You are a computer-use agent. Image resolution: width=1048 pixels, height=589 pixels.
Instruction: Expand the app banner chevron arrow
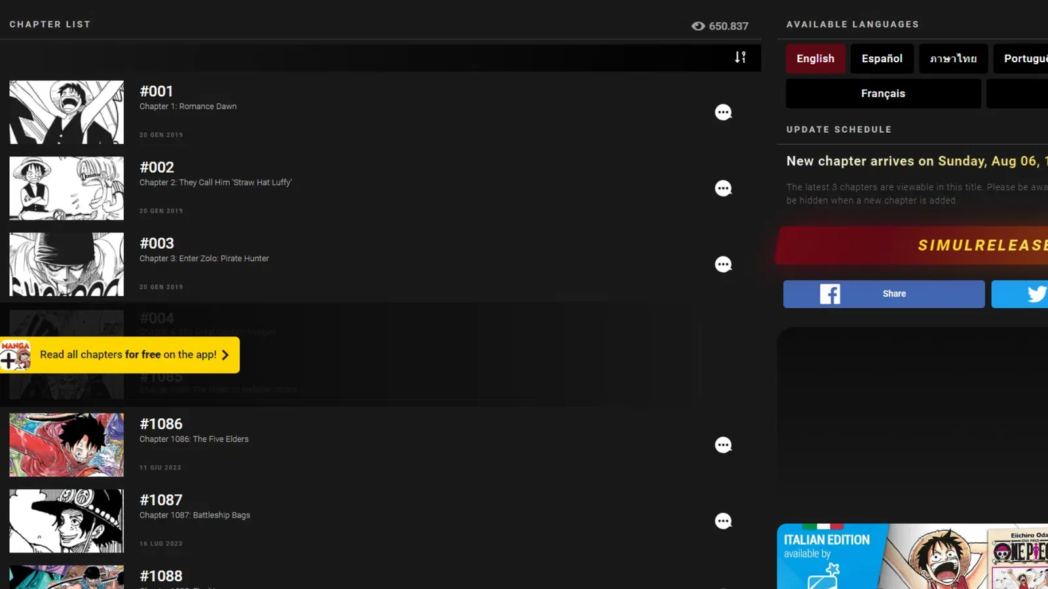click(x=225, y=355)
